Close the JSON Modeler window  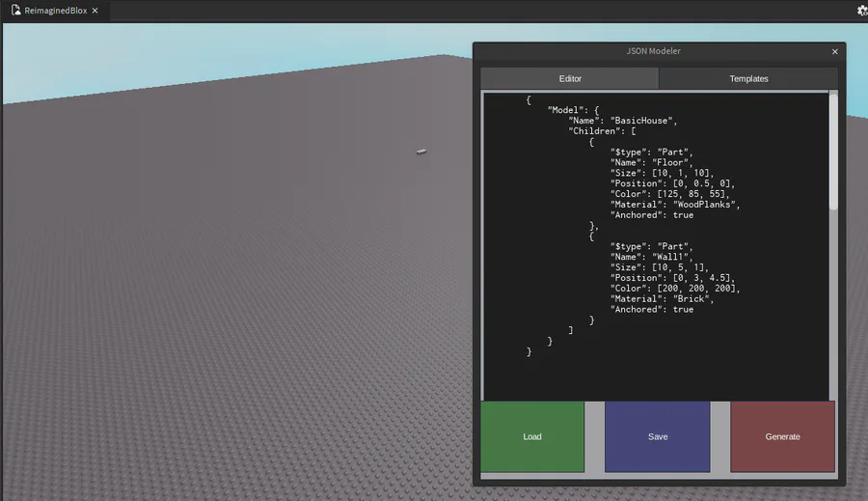click(x=835, y=51)
